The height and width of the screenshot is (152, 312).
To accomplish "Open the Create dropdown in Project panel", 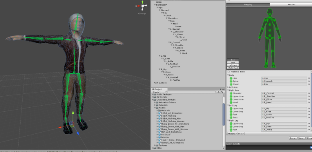I will pyautogui.click(x=156, y=92).
